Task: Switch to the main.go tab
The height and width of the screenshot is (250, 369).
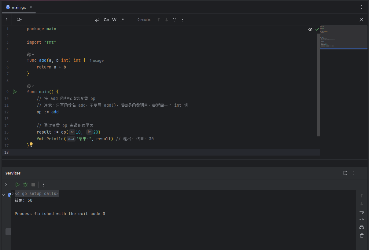Action: 19,7
